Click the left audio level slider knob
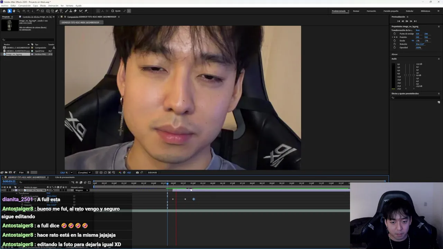 tap(406, 75)
